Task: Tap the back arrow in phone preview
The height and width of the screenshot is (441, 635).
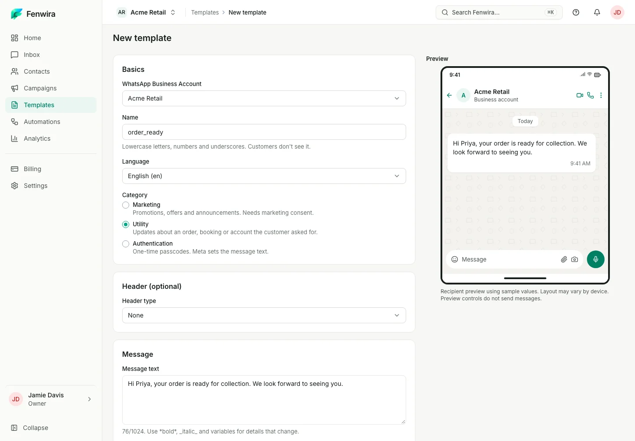Action: click(449, 95)
